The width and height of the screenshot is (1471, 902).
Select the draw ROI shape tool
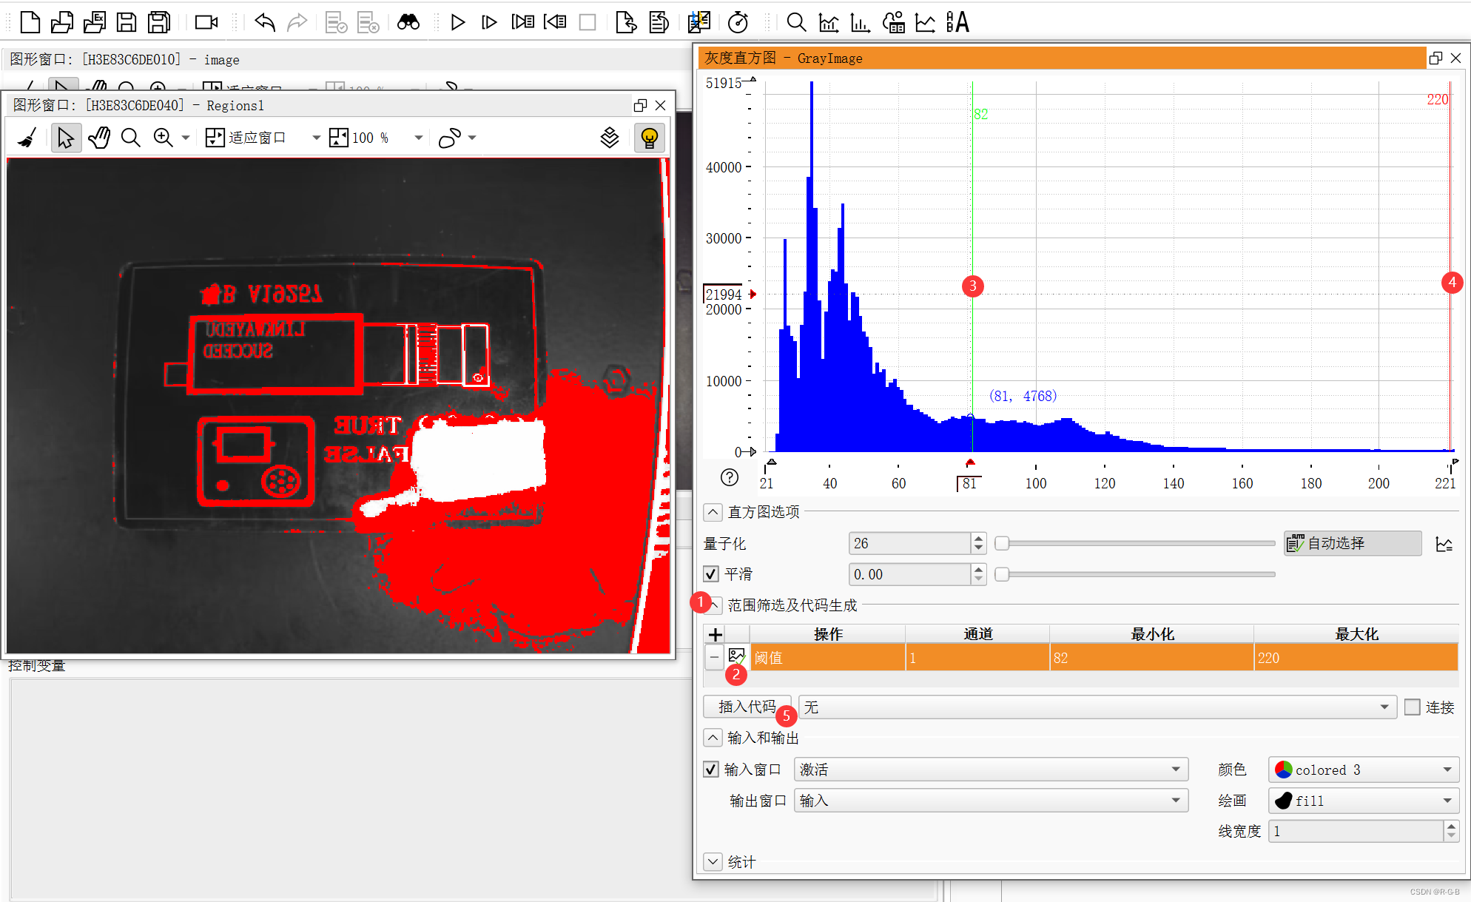(450, 138)
